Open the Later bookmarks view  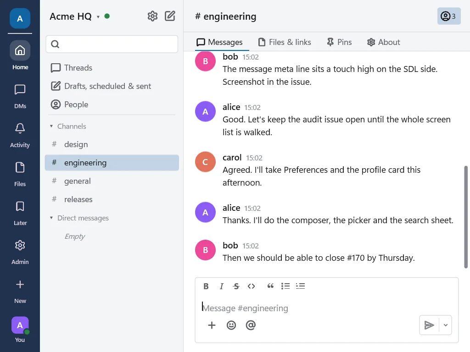click(x=20, y=213)
